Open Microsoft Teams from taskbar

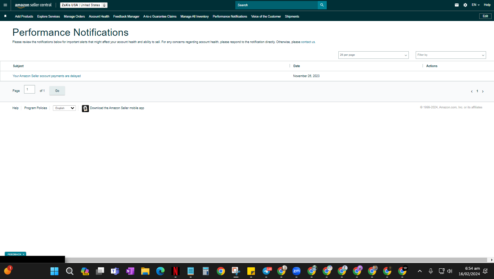(x=115, y=271)
